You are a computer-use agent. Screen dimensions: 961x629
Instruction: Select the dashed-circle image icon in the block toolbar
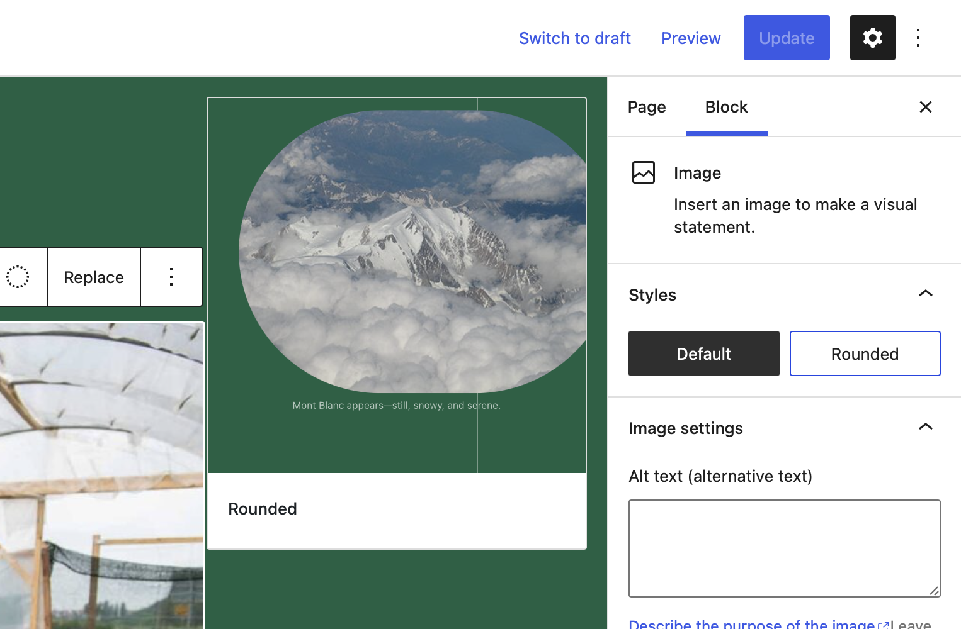click(18, 277)
